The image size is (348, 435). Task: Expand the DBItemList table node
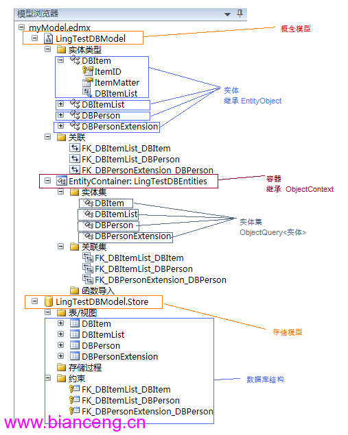coord(60,334)
